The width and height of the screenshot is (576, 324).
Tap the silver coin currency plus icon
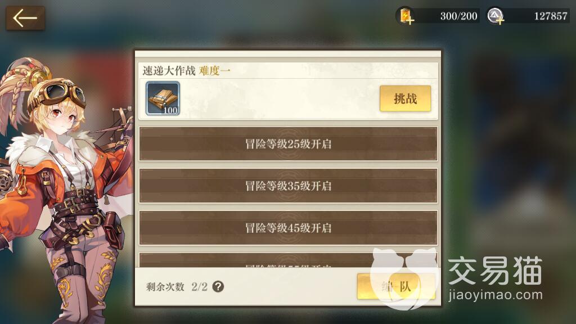pyautogui.click(x=496, y=16)
